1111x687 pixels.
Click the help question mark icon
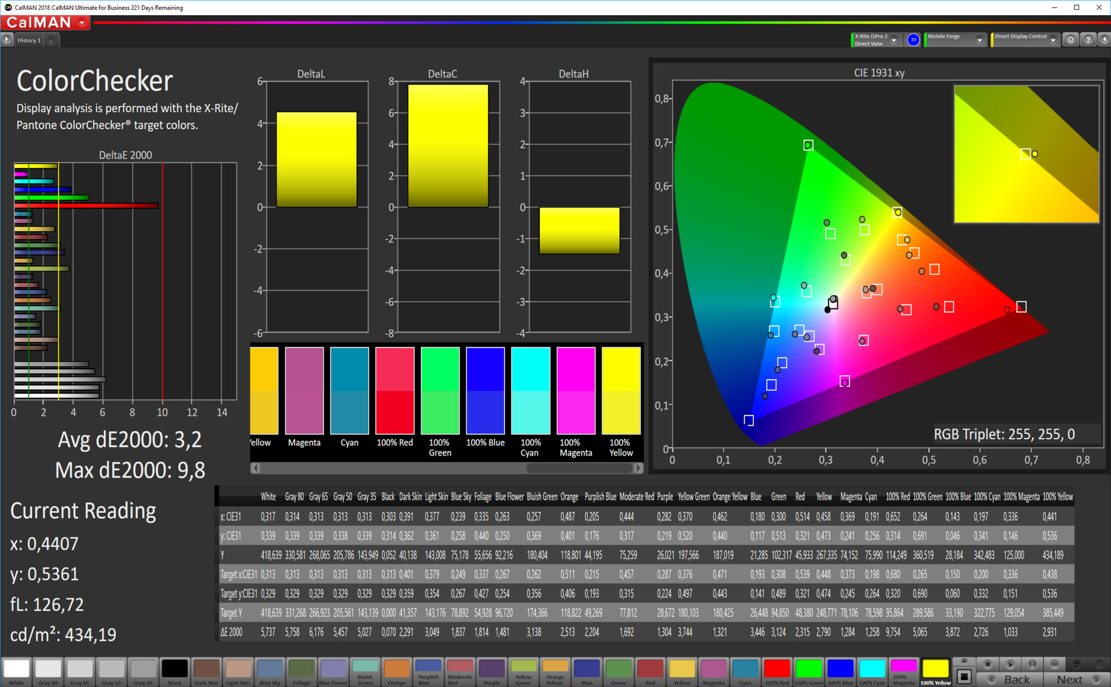[x=1088, y=39]
